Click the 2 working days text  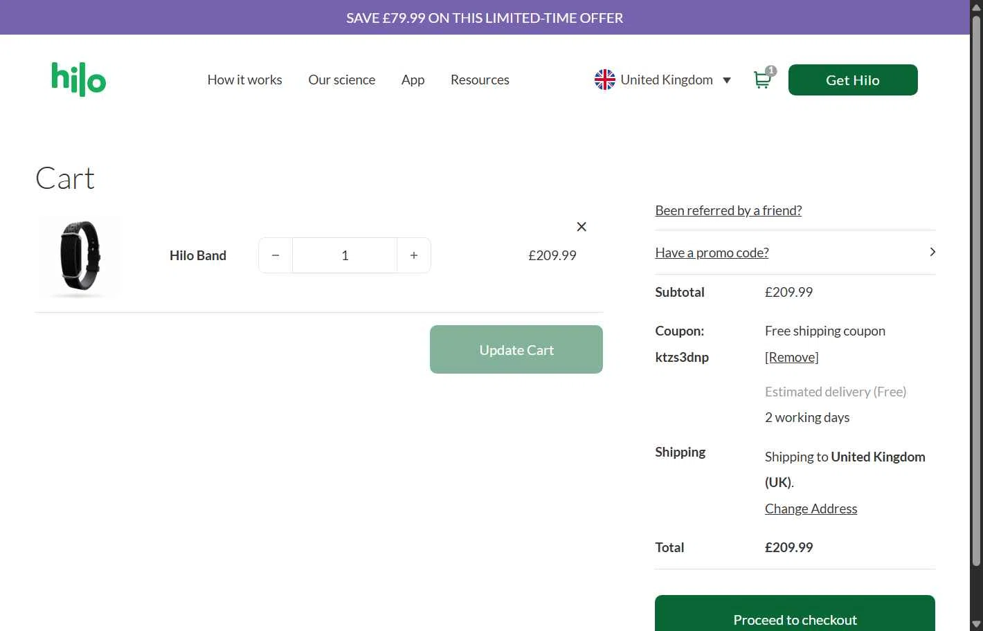point(807,417)
